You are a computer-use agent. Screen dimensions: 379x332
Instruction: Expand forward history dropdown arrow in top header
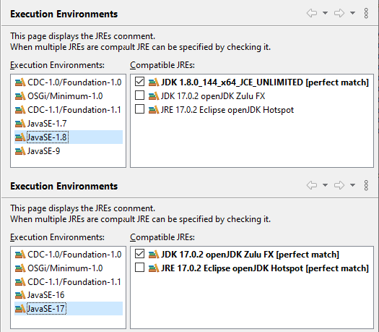click(x=353, y=13)
